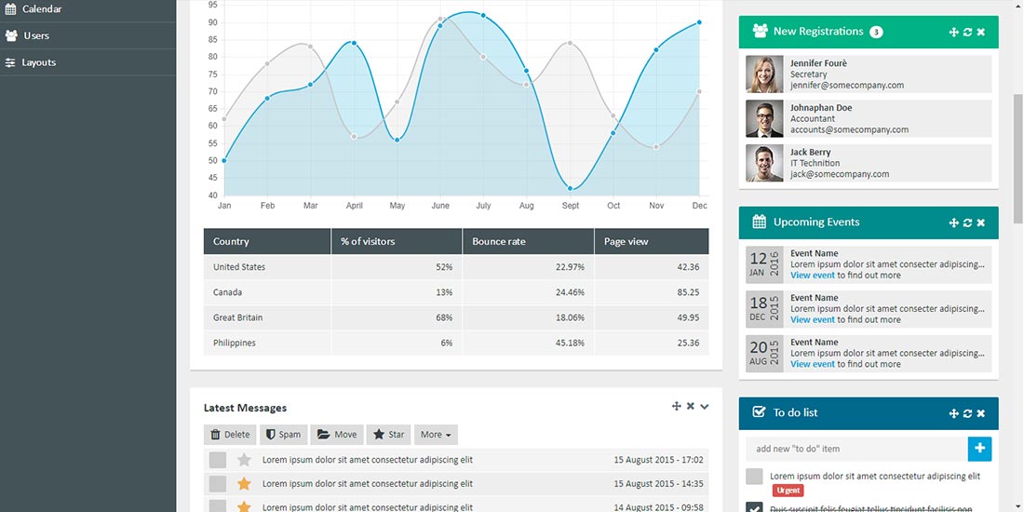1024x512 pixels.
Task: Click the Layouts sliders sidebar icon
Action: click(x=10, y=62)
